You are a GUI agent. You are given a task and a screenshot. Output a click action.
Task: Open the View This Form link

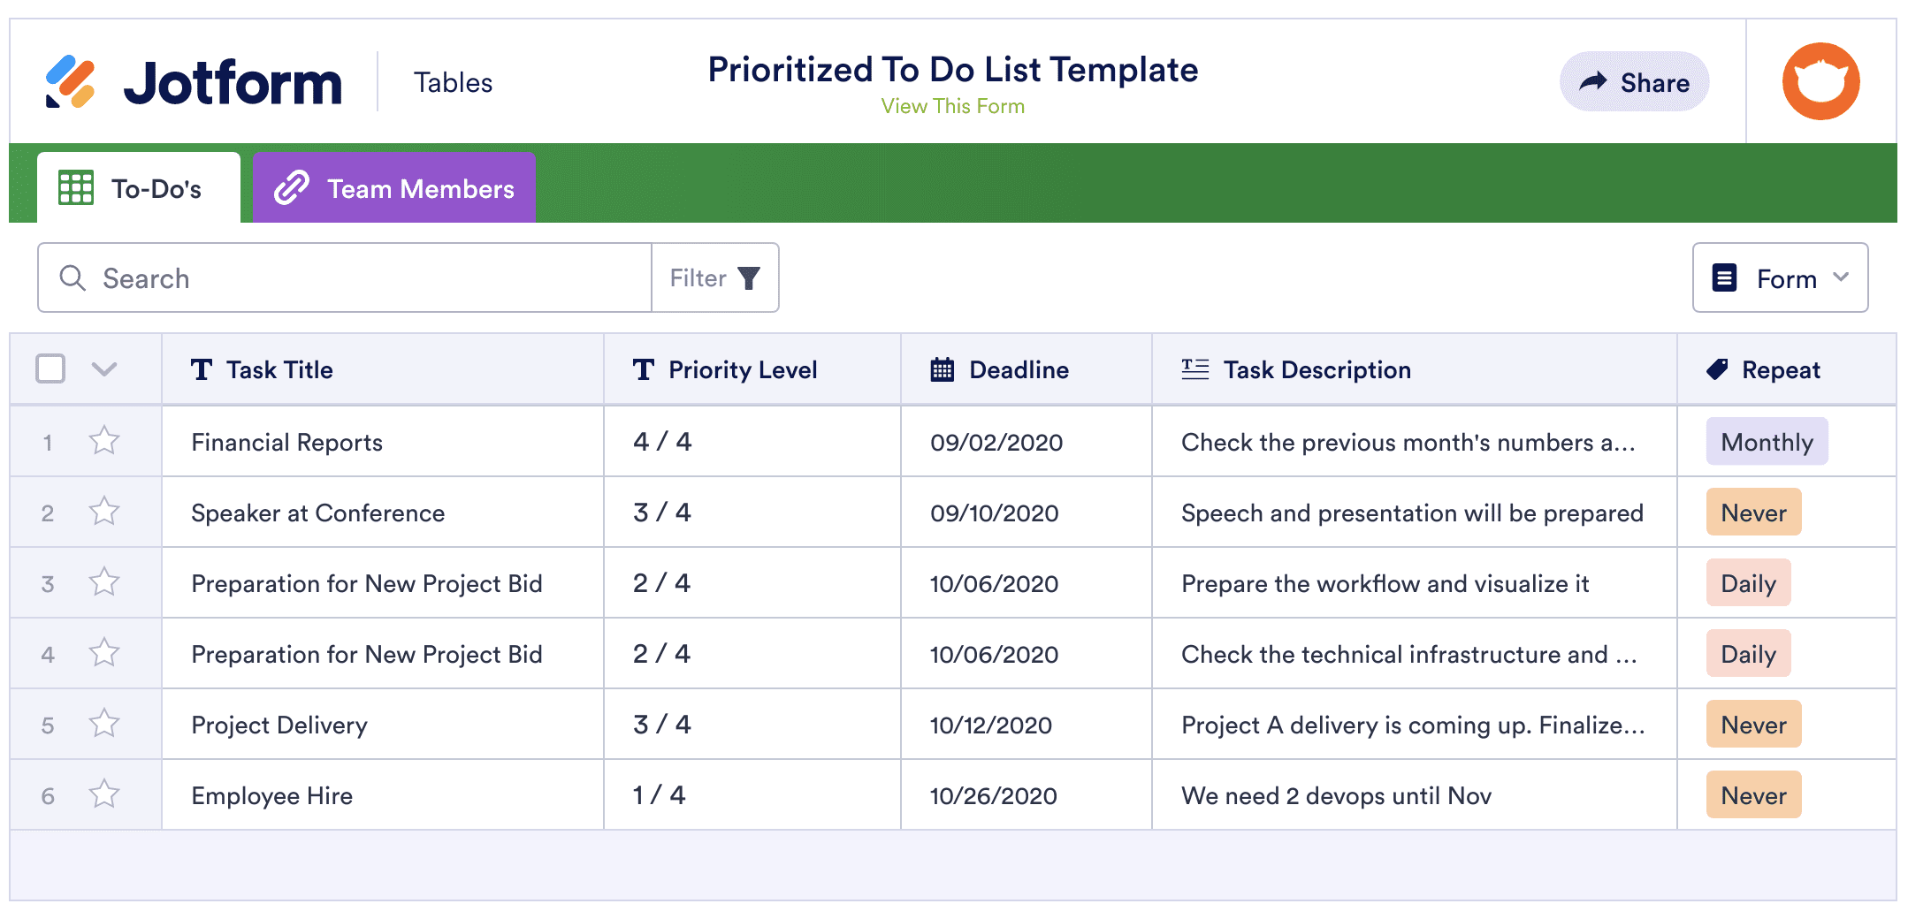(x=952, y=106)
